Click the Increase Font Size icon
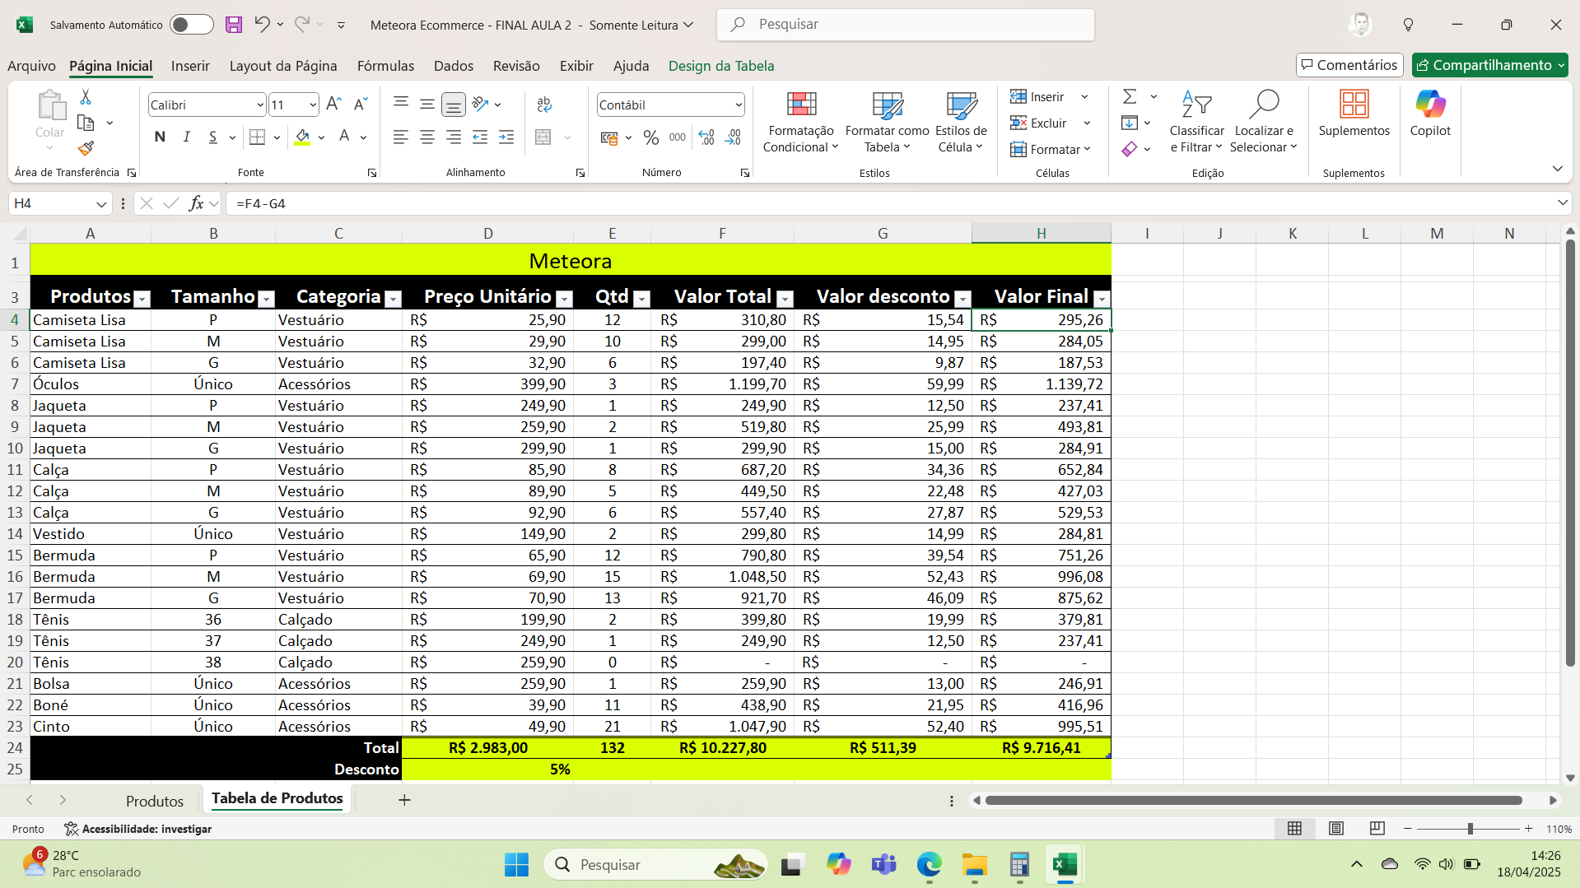Image resolution: width=1580 pixels, height=888 pixels. click(x=333, y=105)
